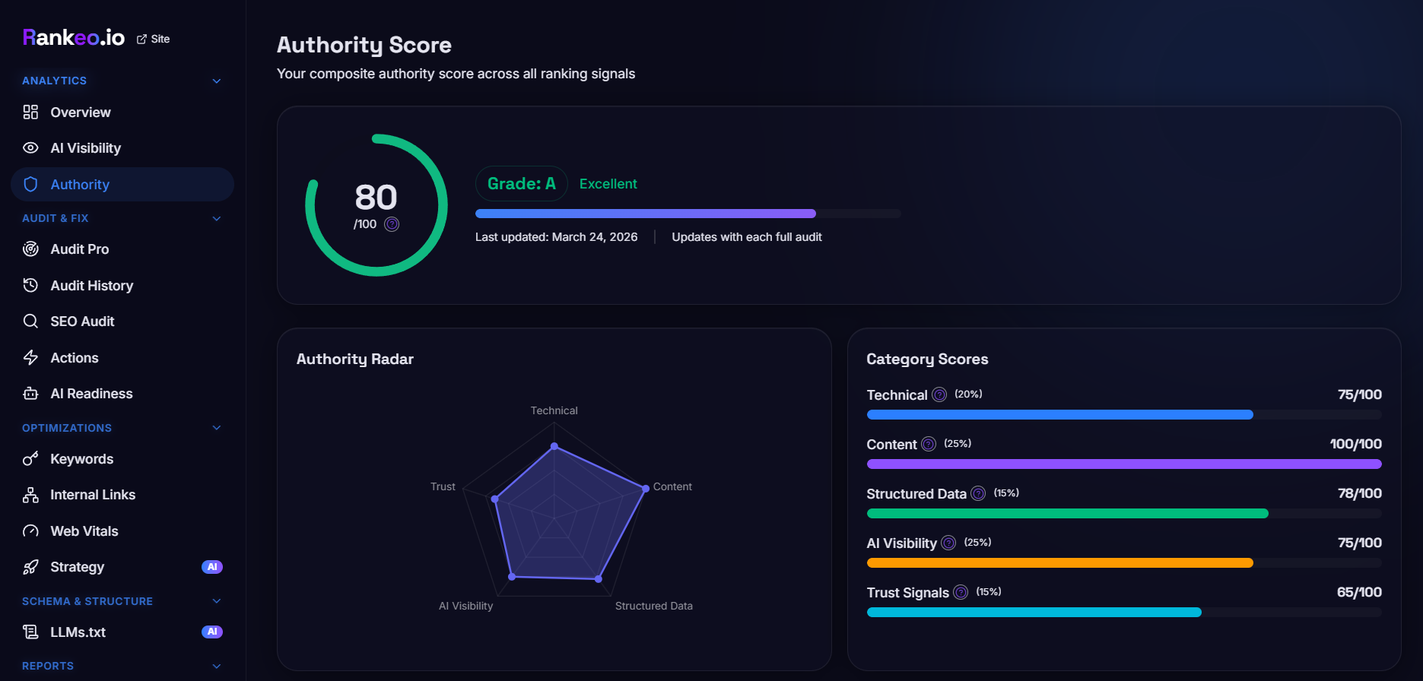Click the 'Last updated: March 24, 2026' text

point(557,237)
